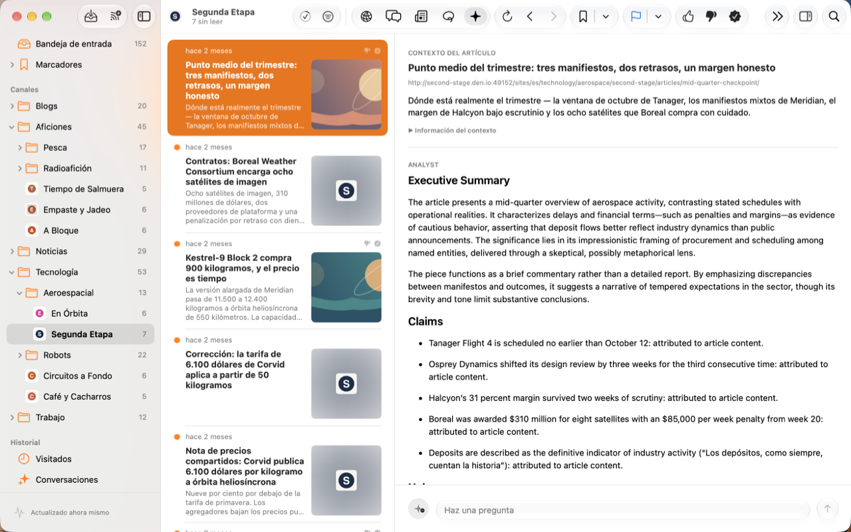The image size is (851, 532).
Task: Bookmark the current article
Action: tap(583, 17)
